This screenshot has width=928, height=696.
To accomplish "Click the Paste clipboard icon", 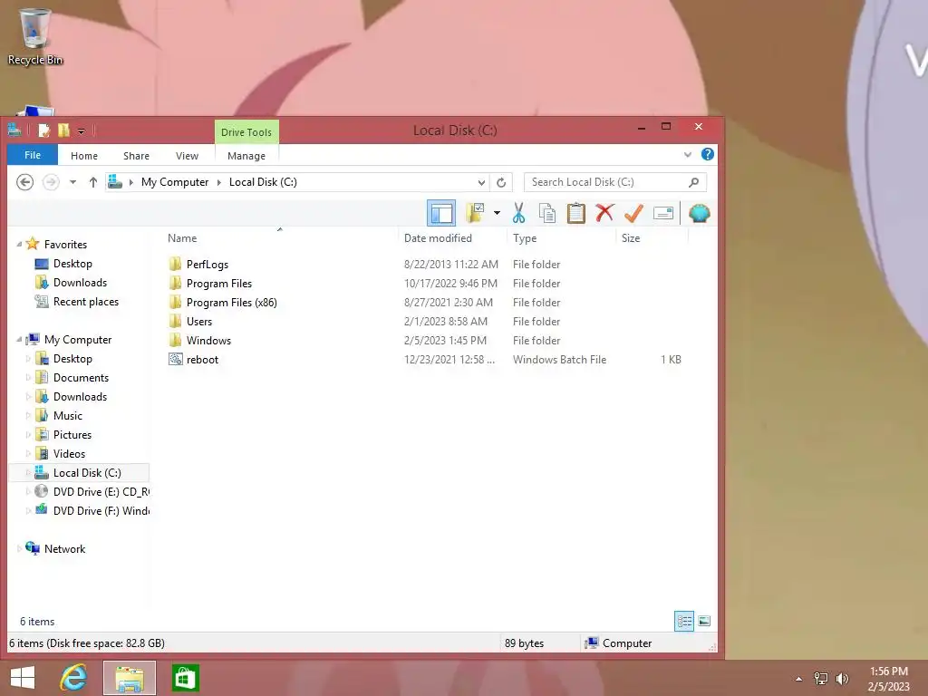I will (575, 213).
